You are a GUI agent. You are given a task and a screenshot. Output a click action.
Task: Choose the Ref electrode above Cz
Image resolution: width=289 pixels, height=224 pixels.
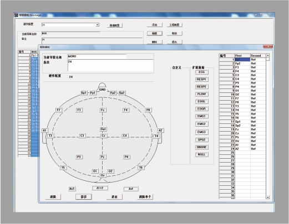tap(103, 129)
